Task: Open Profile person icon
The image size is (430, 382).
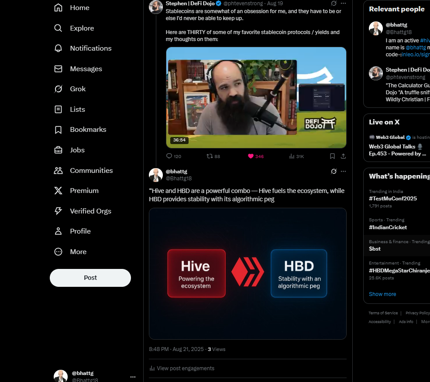Action: click(58, 231)
